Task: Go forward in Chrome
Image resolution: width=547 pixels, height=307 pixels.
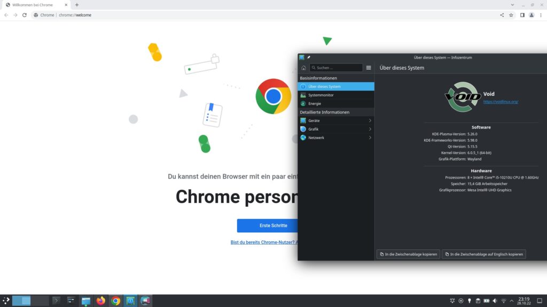Action: [15, 15]
